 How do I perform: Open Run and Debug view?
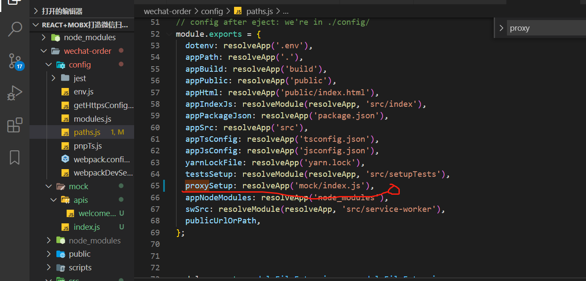15,93
